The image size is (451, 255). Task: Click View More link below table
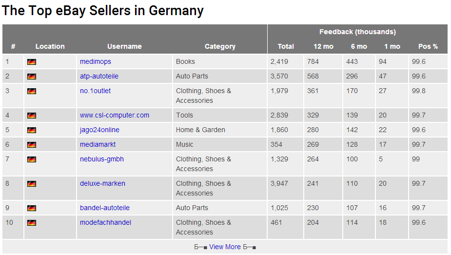(225, 247)
